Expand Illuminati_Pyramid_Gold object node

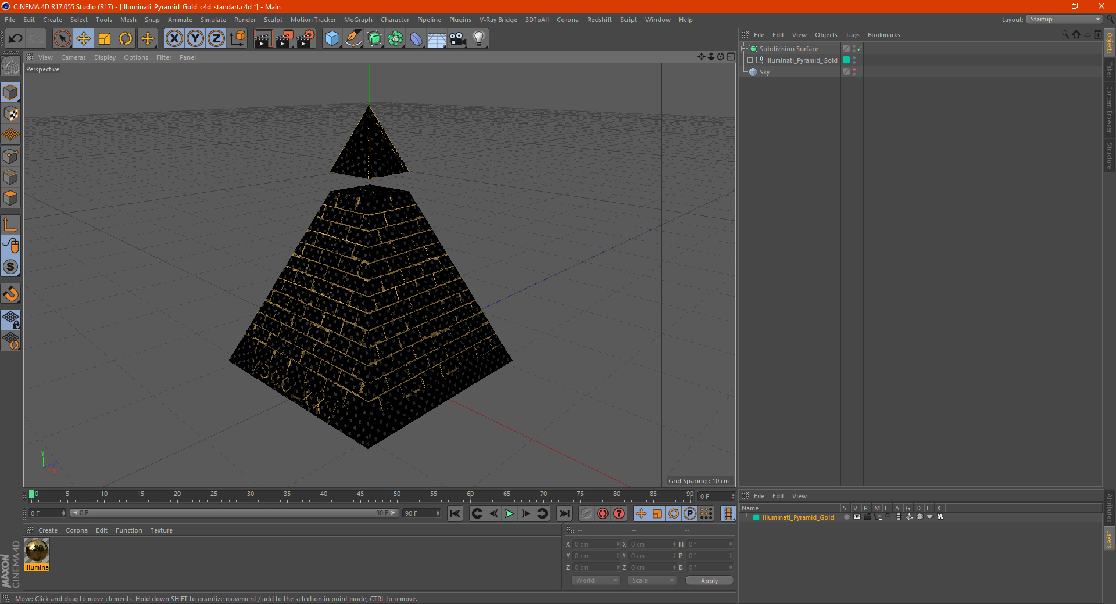pyautogui.click(x=750, y=60)
